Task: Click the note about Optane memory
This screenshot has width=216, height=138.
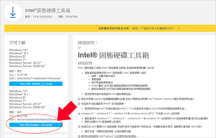Action: 136,99
